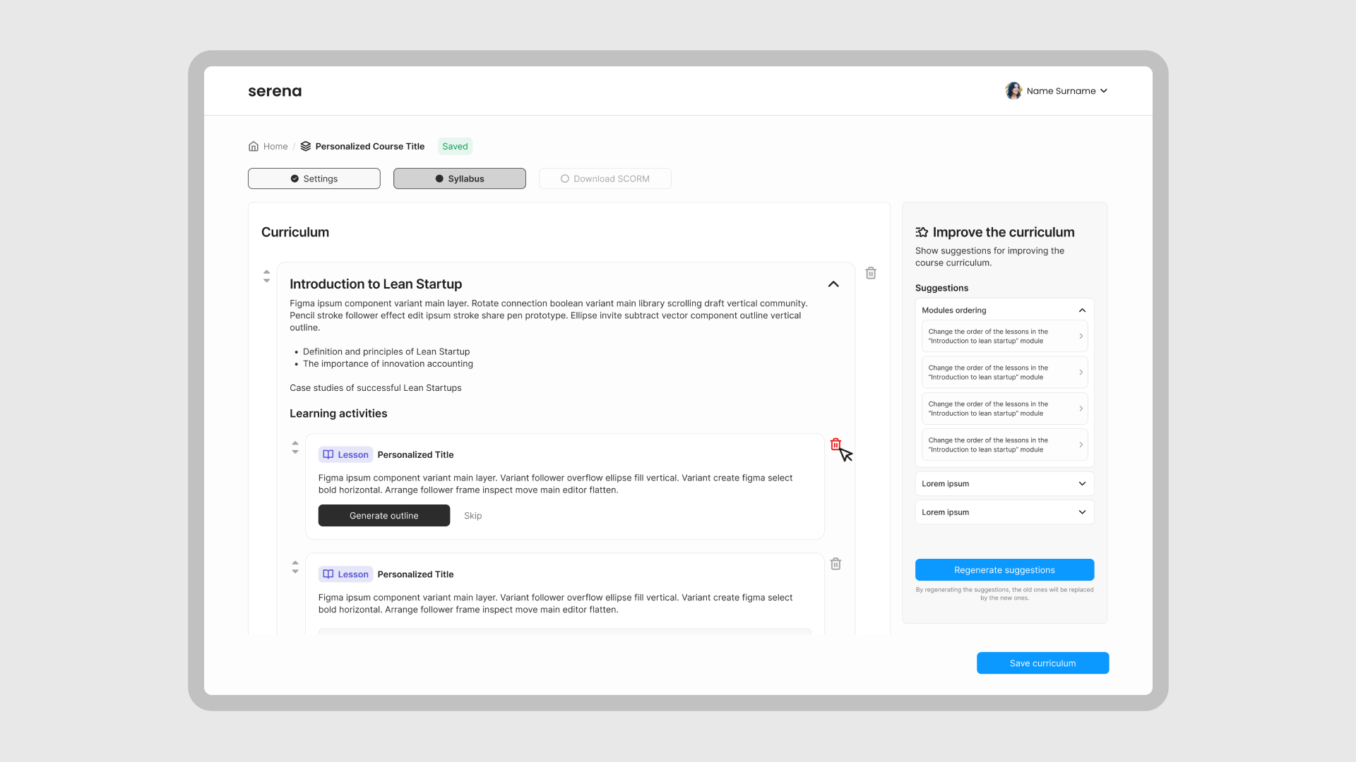
Task: Expand the first Lorem ipsum dropdown
Action: coord(1004,484)
